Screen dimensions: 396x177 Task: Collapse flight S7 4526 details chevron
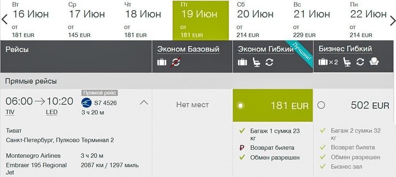tap(144, 102)
